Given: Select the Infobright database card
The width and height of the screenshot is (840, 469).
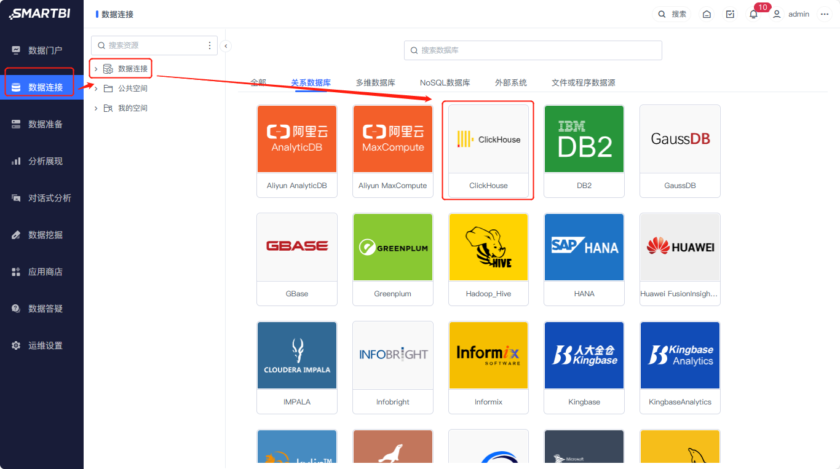Looking at the screenshot, I should point(393,368).
